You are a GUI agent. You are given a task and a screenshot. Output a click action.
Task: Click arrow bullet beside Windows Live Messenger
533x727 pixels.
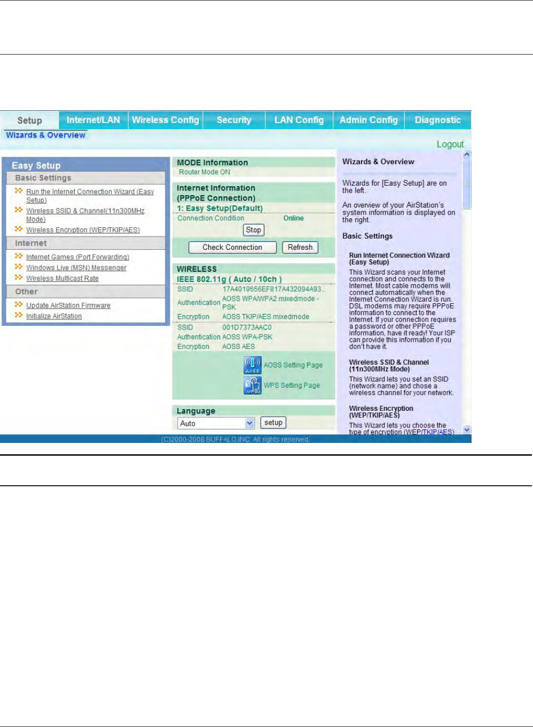[x=19, y=267]
